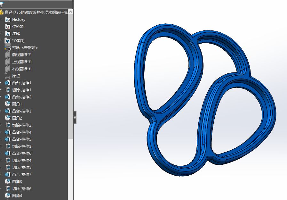
Task: Select the 上视基准面 plane icon
Action: [x=7, y=62]
